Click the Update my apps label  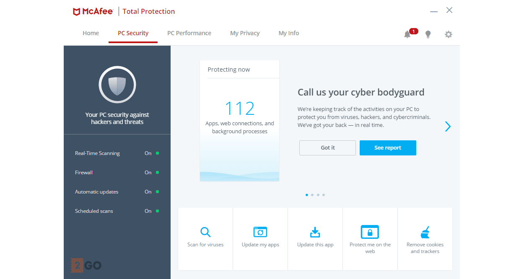[260, 245]
